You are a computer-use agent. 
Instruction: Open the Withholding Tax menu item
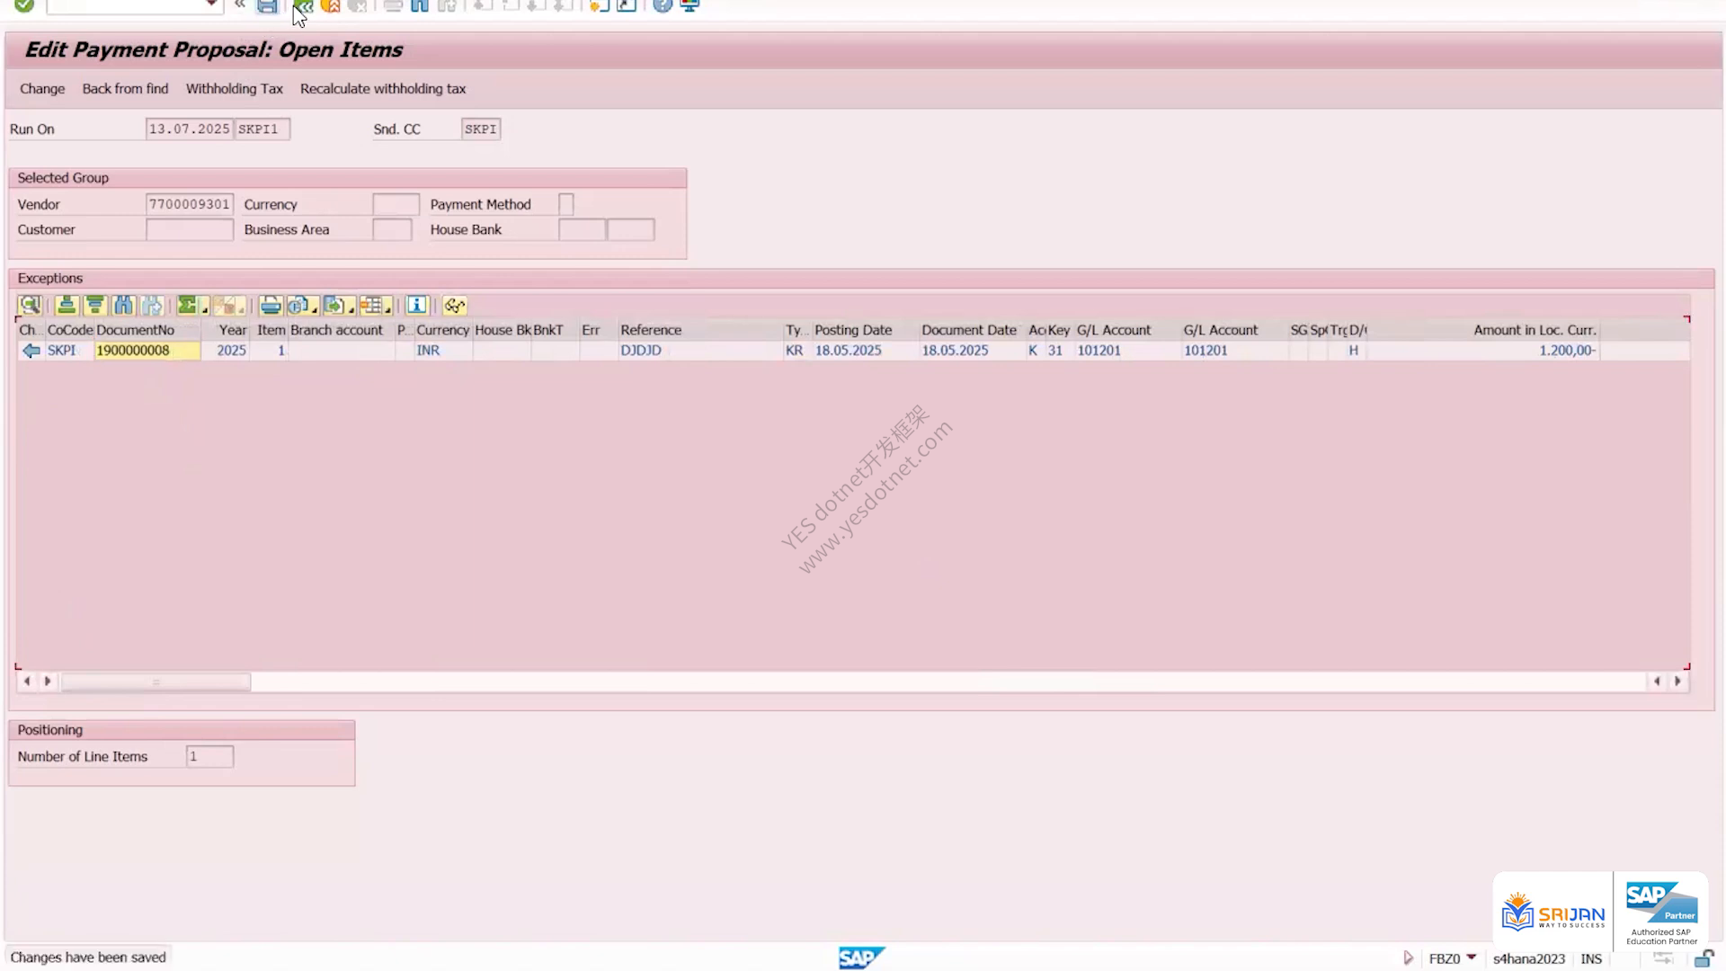pos(234,89)
